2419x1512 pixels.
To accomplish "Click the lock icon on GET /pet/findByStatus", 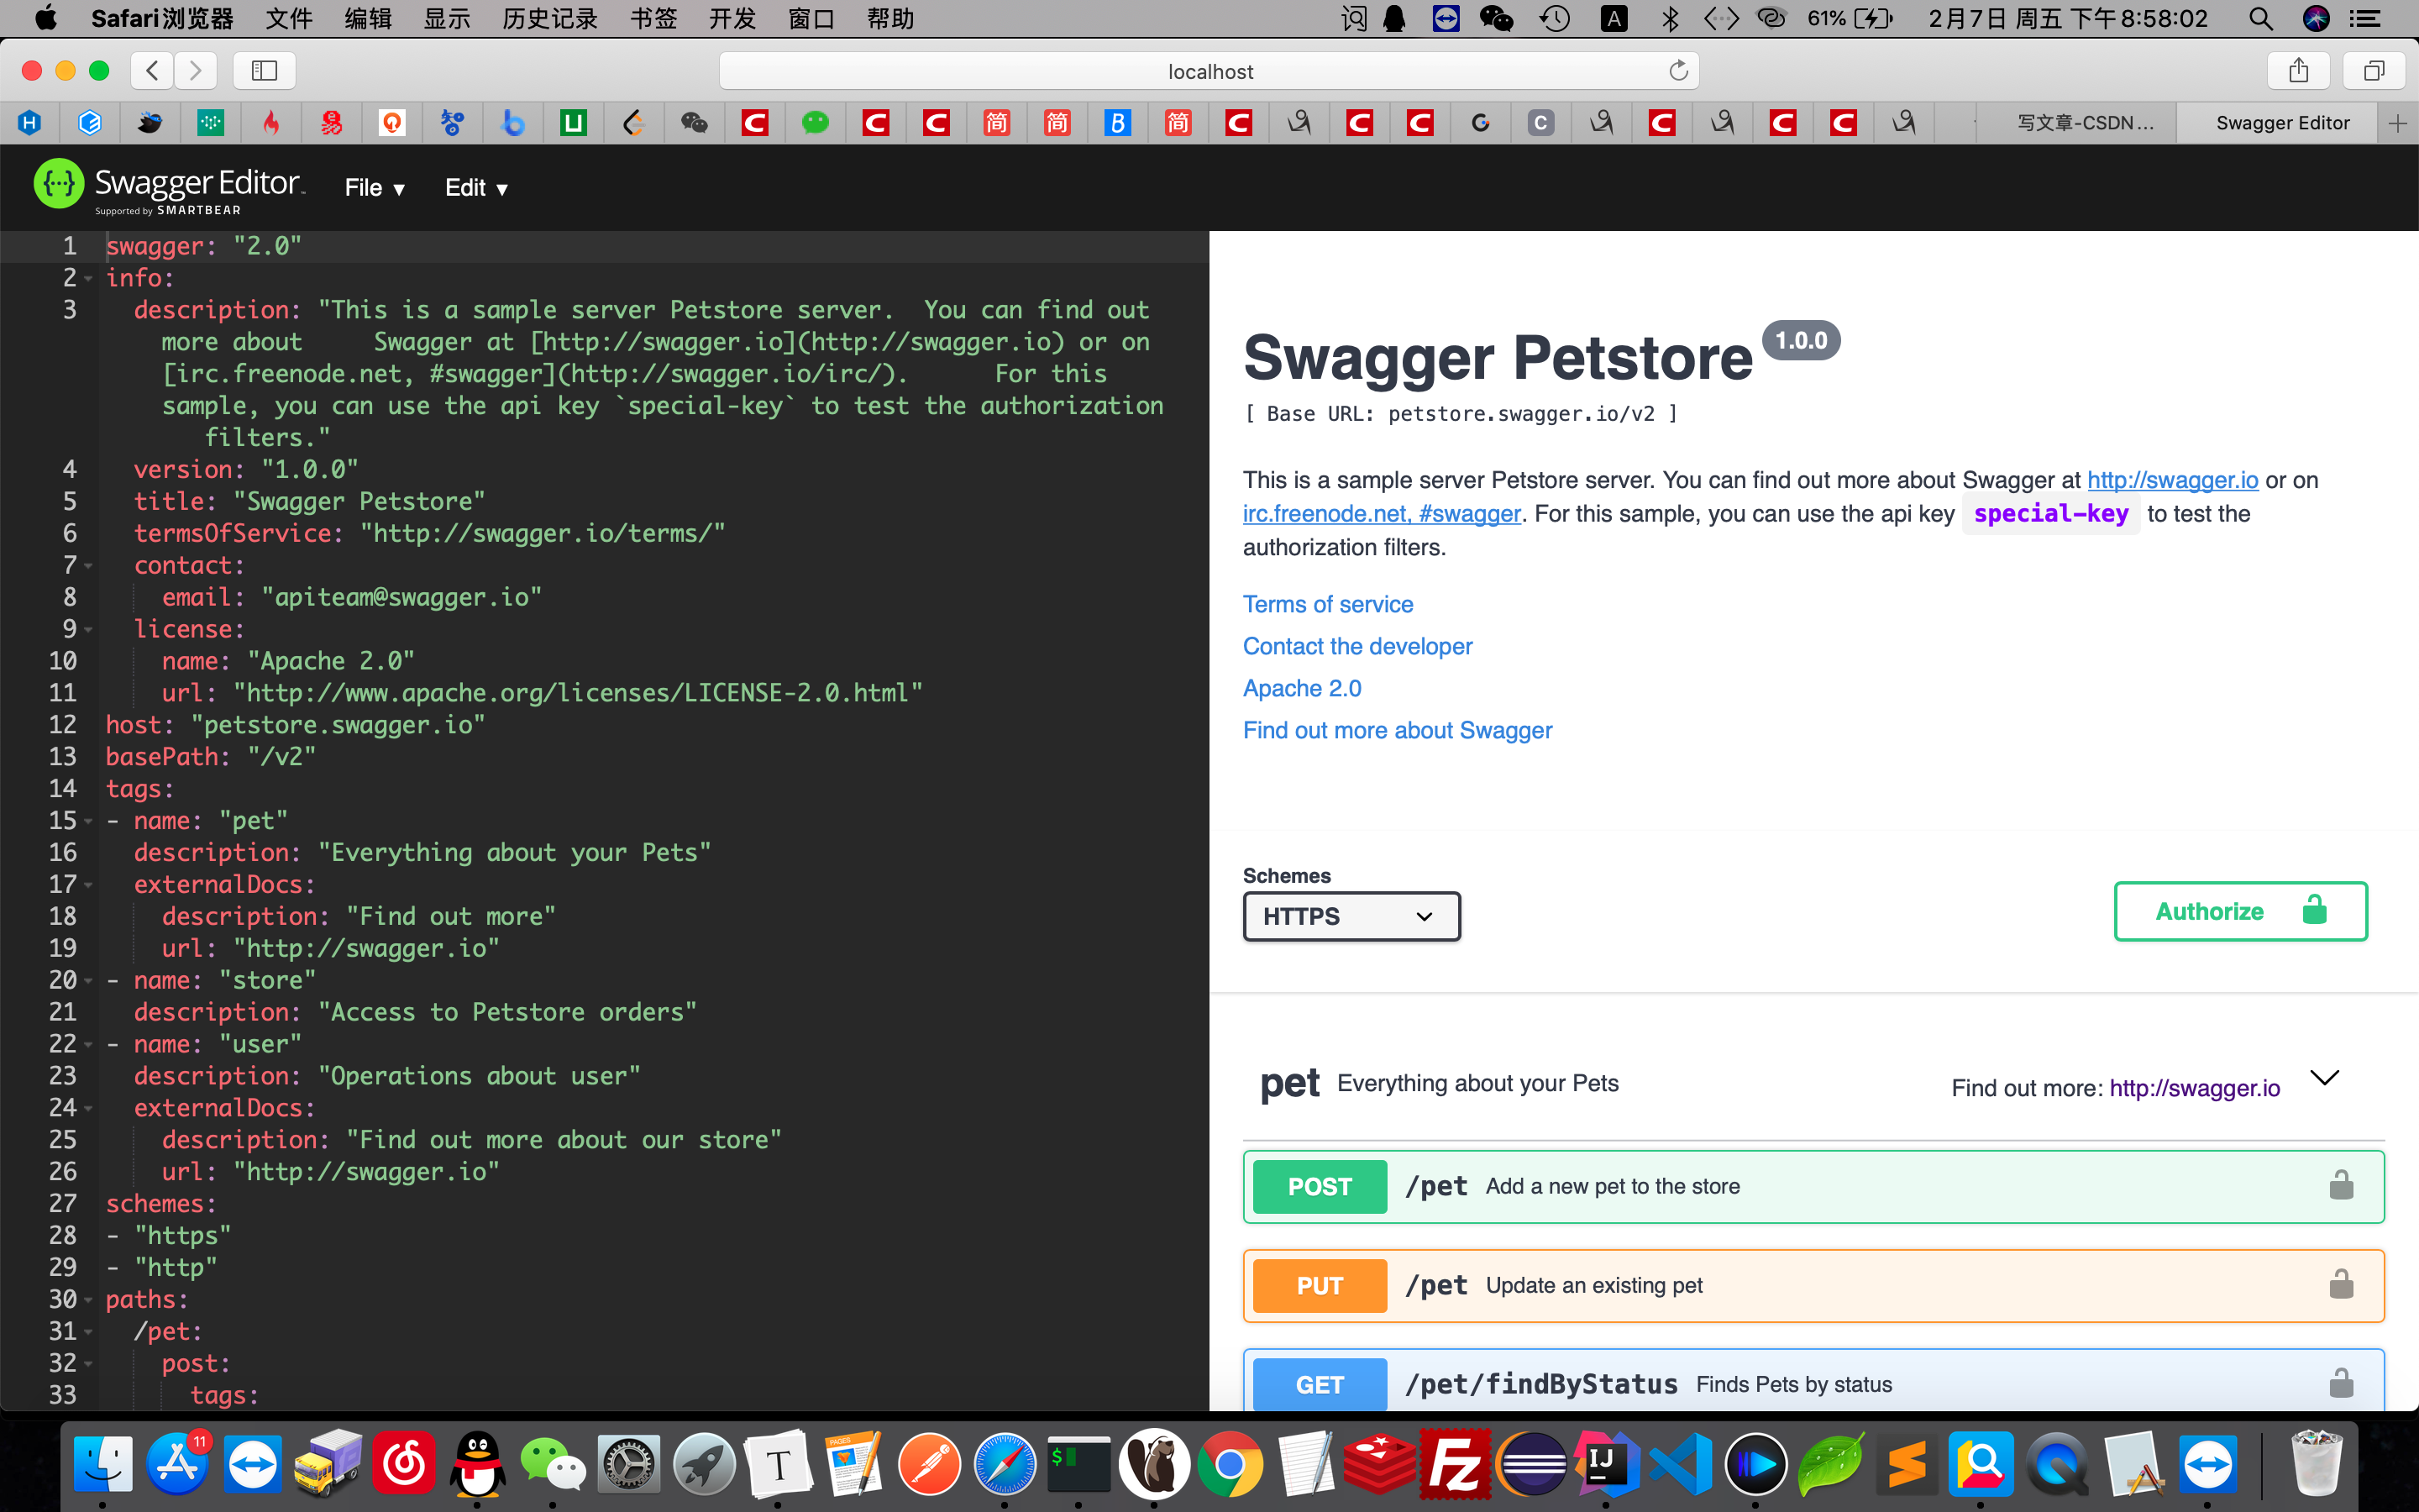I will (x=2341, y=1384).
